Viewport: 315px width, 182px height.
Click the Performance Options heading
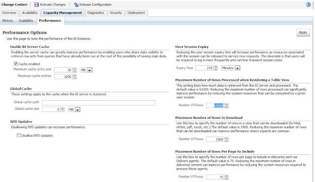tap(25, 33)
